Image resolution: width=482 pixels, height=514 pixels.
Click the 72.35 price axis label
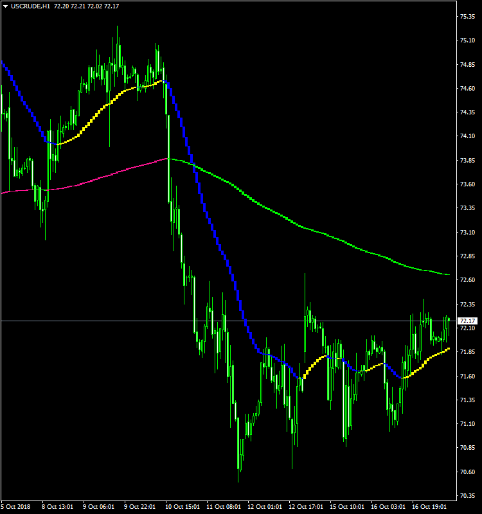pyautogui.click(x=468, y=305)
